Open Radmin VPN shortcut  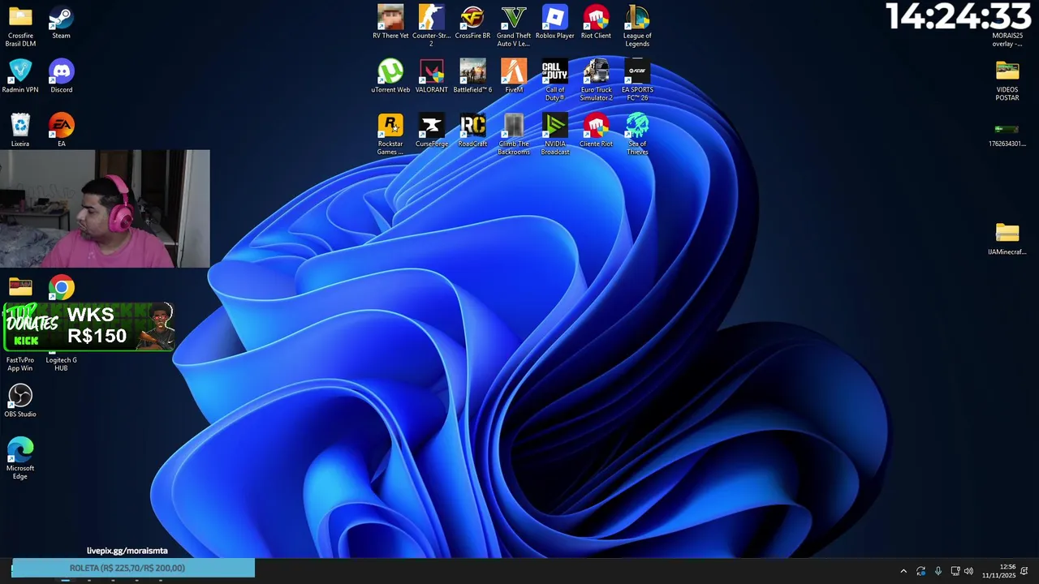tap(20, 76)
